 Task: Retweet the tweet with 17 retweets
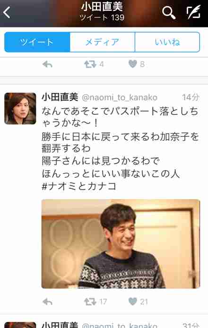pyautogui.click(x=90, y=302)
